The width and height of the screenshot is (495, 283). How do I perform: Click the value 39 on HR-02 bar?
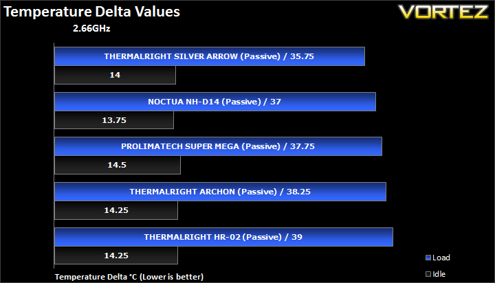click(297, 237)
